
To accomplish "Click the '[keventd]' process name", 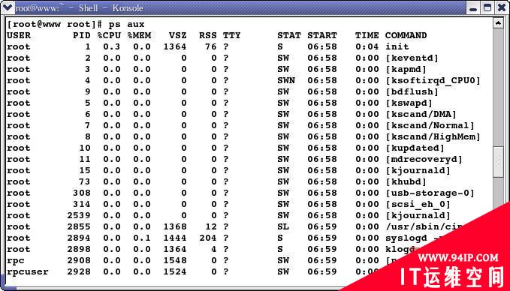I will point(412,58).
